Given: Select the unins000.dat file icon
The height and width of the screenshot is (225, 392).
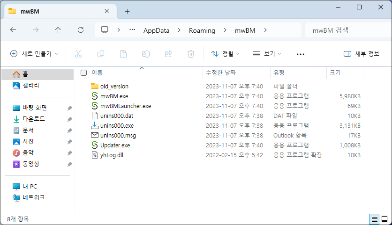Looking at the screenshot, I should [x=95, y=116].
